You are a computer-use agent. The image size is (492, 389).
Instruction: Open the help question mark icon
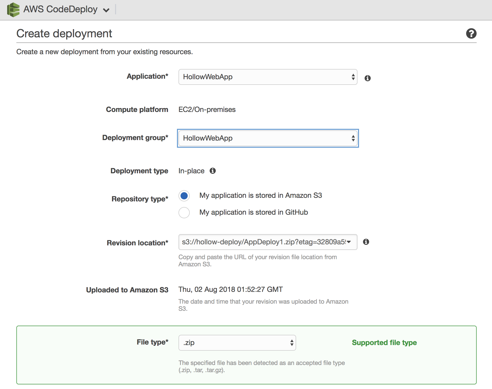(471, 33)
